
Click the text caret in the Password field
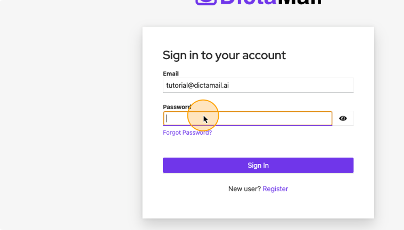167,119
